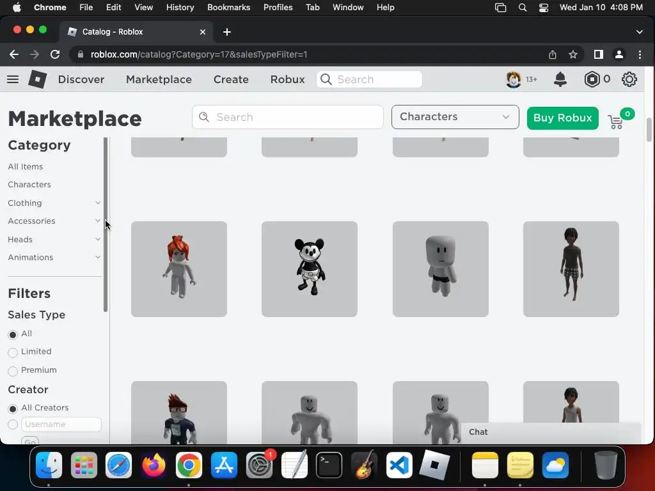Click the page vertical scrollbar

point(649,130)
